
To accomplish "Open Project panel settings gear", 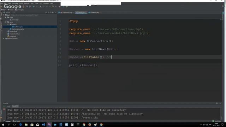I will point(52,13).
